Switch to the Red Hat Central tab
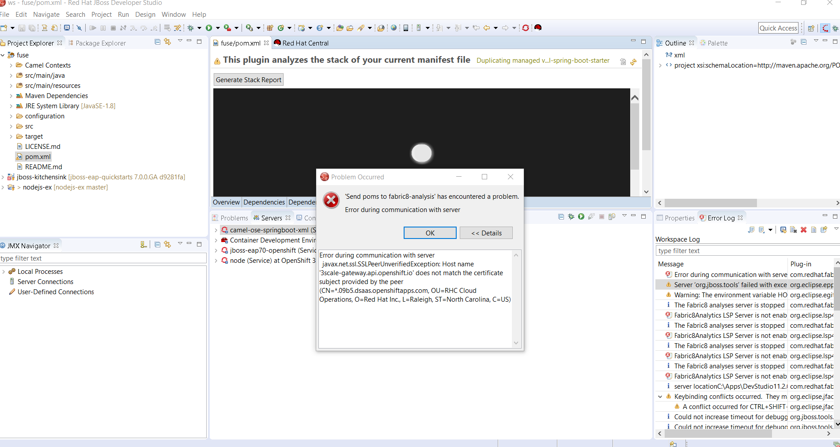840x447 pixels. click(302, 43)
